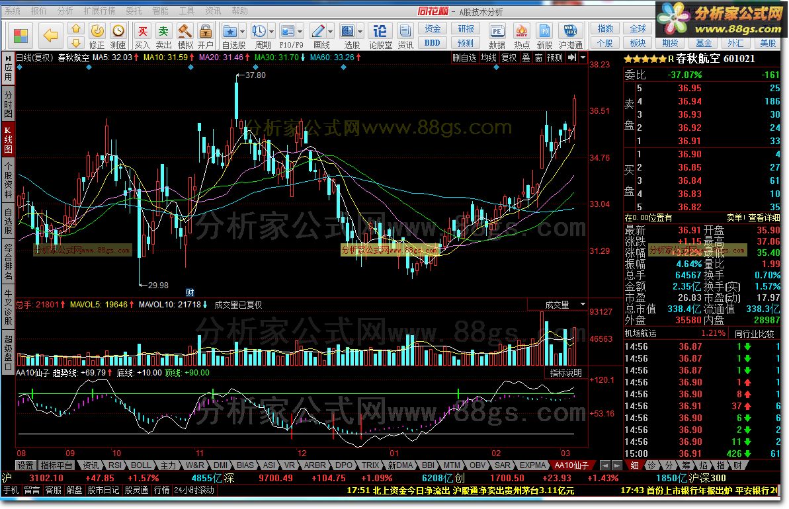Click the 24小时滚动 news status item

(x=194, y=490)
